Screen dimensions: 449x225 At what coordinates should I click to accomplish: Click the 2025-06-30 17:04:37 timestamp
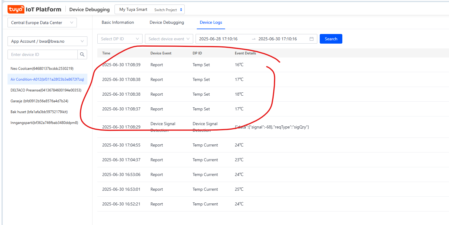tap(121, 160)
